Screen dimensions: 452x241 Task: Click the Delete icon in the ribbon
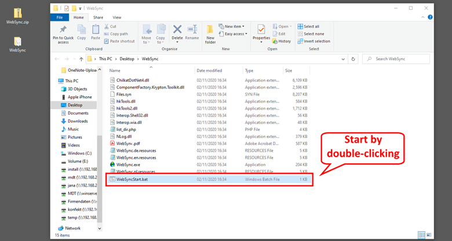pyautogui.click(x=177, y=30)
